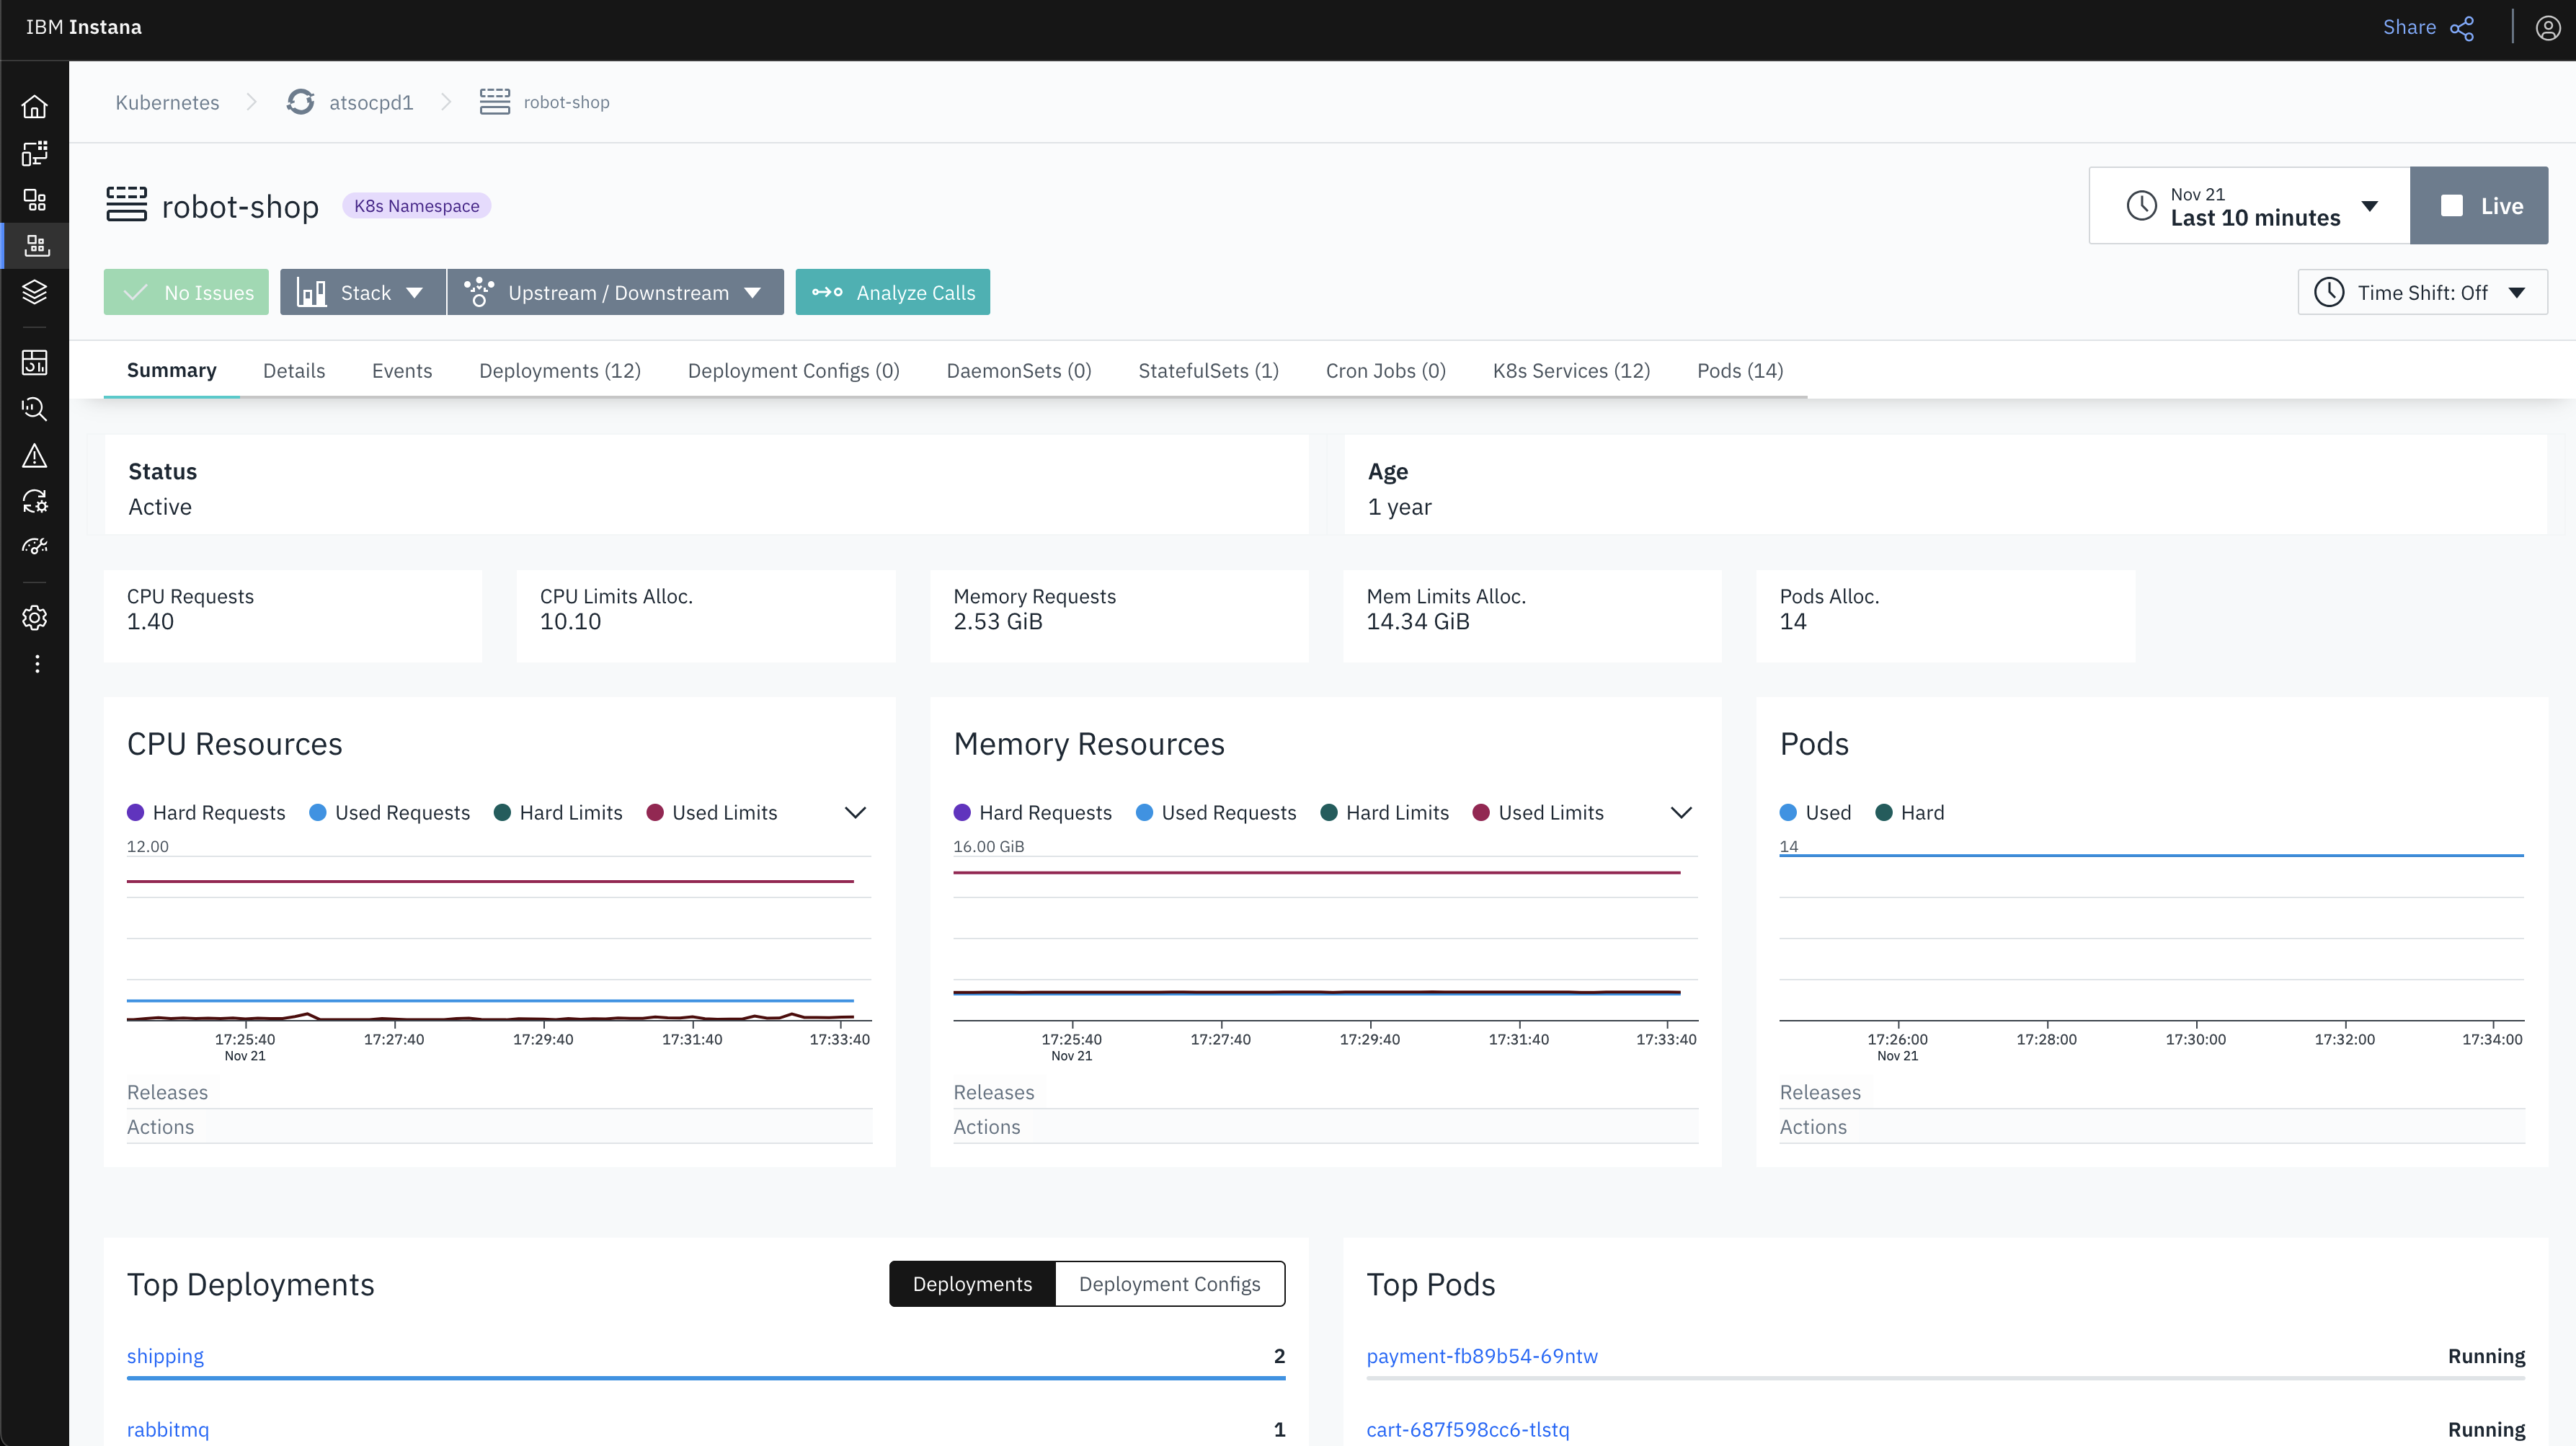The width and height of the screenshot is (2576, 1446).
Task: Open the Custom Dashboards sidebar icon
Action: click(x=35, y=362)
